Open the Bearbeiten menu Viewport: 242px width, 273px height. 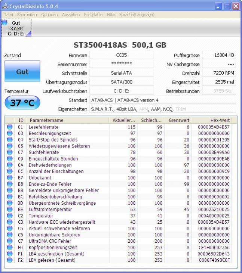click(x=27, y=15)
